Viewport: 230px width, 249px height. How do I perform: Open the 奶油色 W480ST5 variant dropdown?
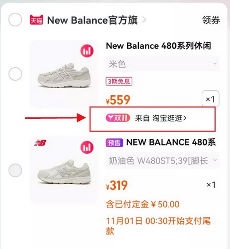coord(162,160)
